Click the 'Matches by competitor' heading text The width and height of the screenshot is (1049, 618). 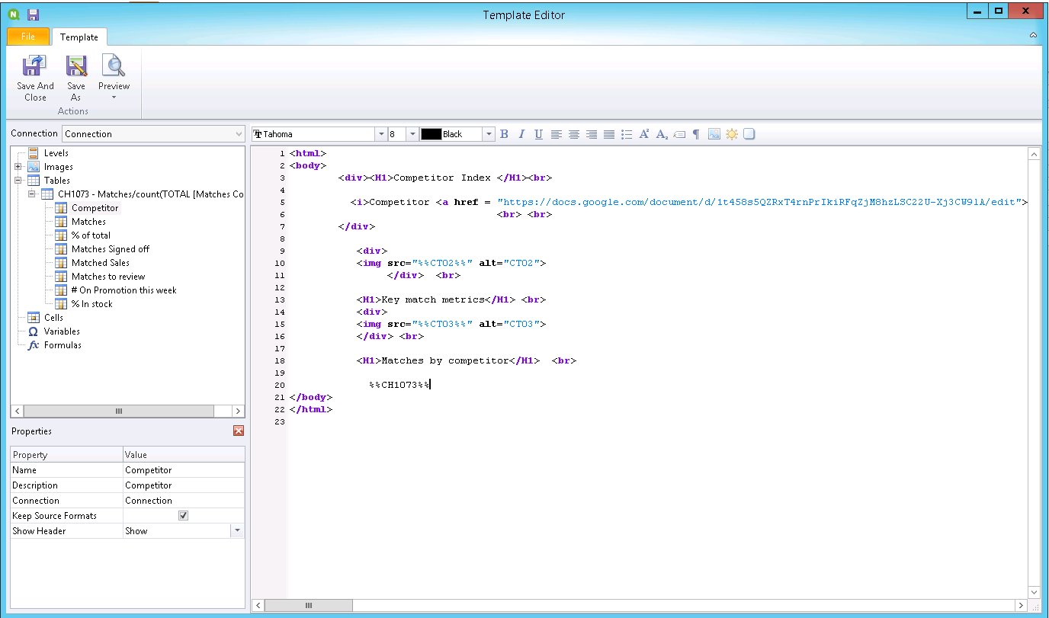point(444,360)
